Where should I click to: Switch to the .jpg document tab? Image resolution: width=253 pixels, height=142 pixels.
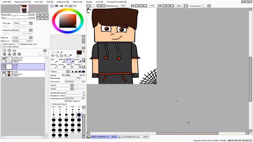(134, 137)
